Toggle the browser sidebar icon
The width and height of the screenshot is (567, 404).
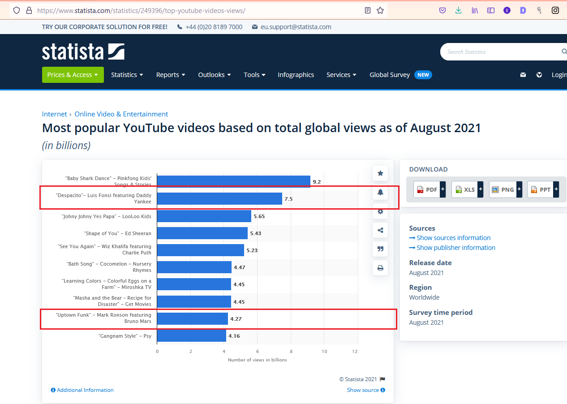coord(491,10)
